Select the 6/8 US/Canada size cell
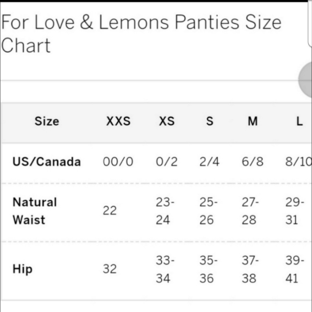The image size is (312, 312). 252,162
